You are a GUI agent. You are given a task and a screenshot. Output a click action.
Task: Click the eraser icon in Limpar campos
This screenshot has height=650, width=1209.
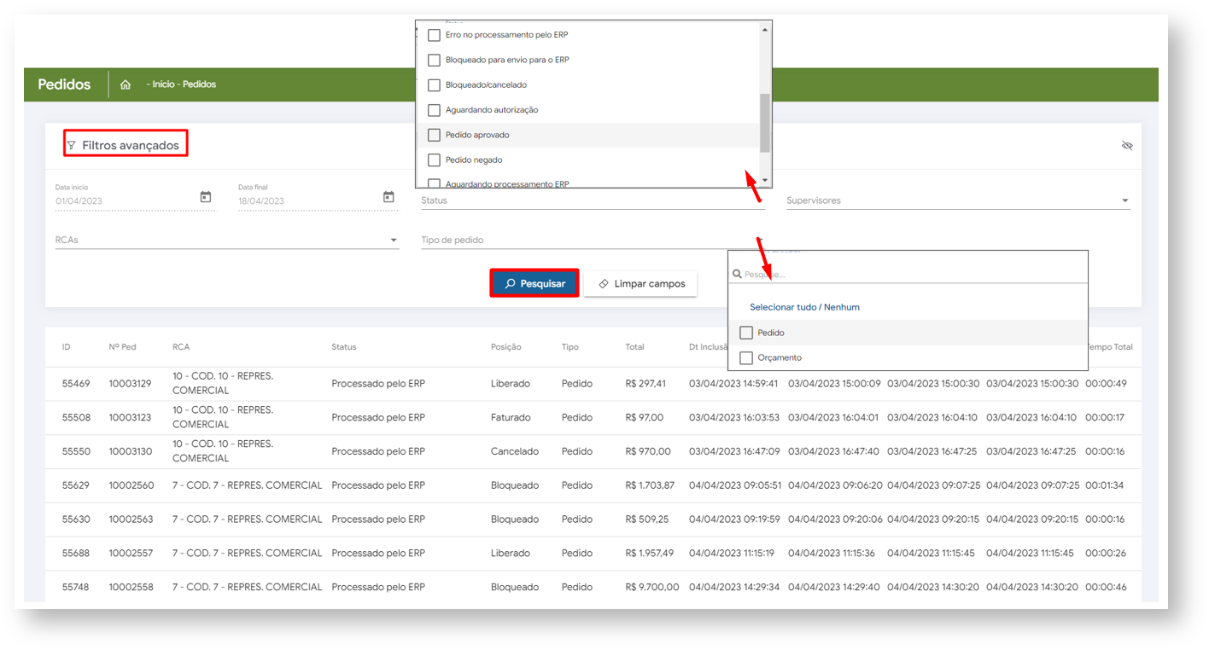[x=603, y=284]
